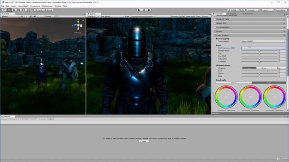Start Play mode with Play button
Screen dimensions: 289x162
pos(139,10)
